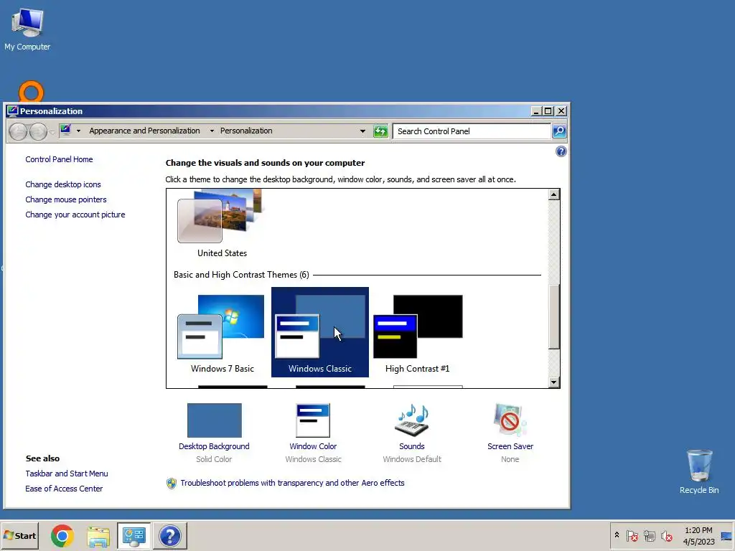Open the recent pages dropdown arrow
Viewport: 735px width, 551px height.
click(x=52, y=132)
